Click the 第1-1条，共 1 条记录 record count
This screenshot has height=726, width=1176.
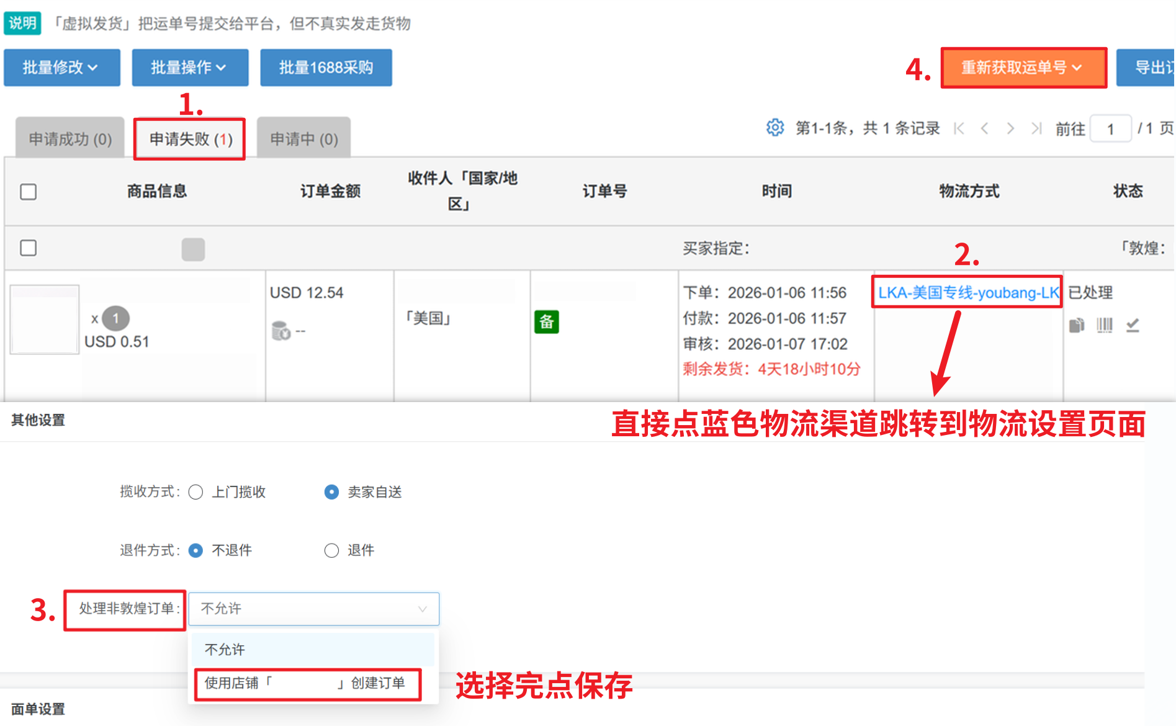tap(868, 128)
